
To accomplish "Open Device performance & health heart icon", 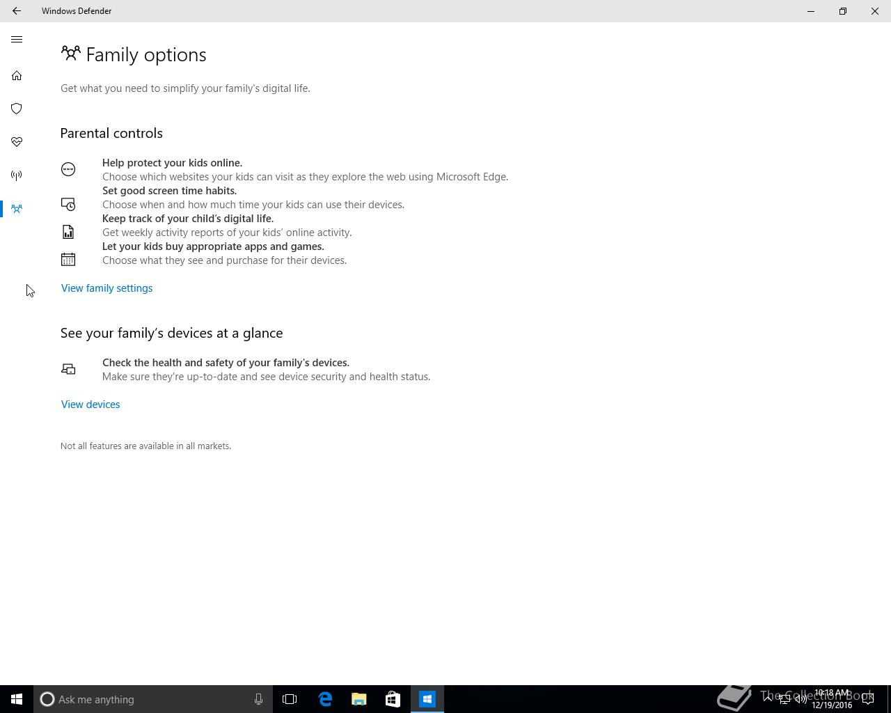I will (x=17, y=142).
